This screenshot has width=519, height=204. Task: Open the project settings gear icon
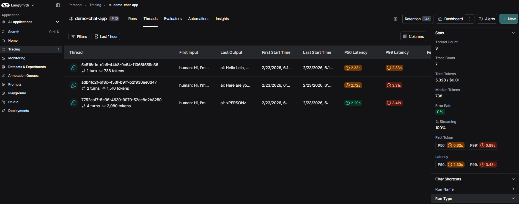coord(396,19)
